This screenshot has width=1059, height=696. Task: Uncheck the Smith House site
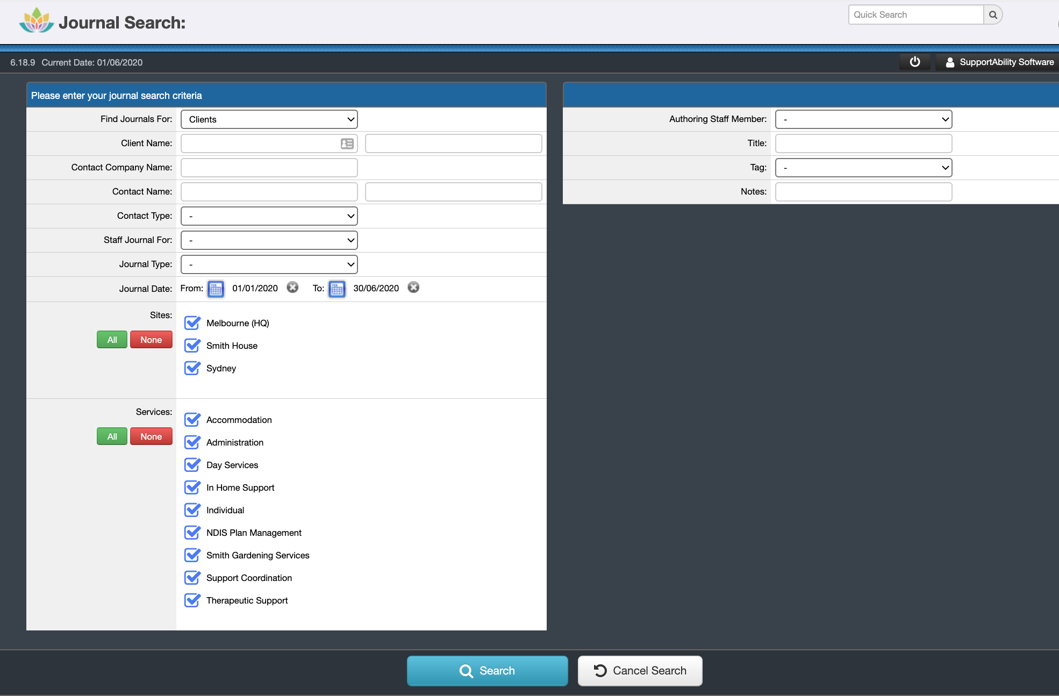[x=192, y=346]
